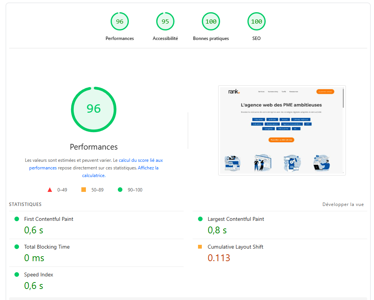Click the 'STATISTIQUES' section heading
The image size is (374, 300).
[x=25, y=204]
